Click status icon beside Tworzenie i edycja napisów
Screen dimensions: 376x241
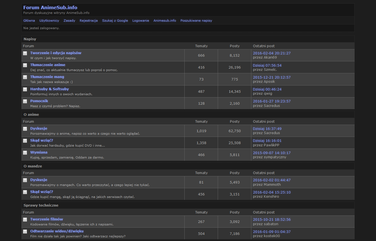[x=25, y=53]
